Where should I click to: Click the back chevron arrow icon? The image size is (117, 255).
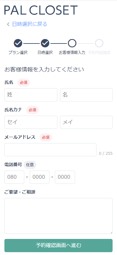point(8,24)
